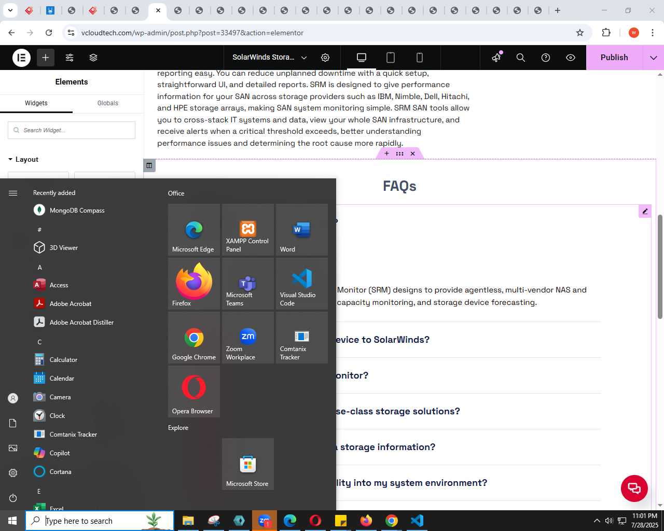
Task: Click the Windows taskbar search box
Action: 100,521
